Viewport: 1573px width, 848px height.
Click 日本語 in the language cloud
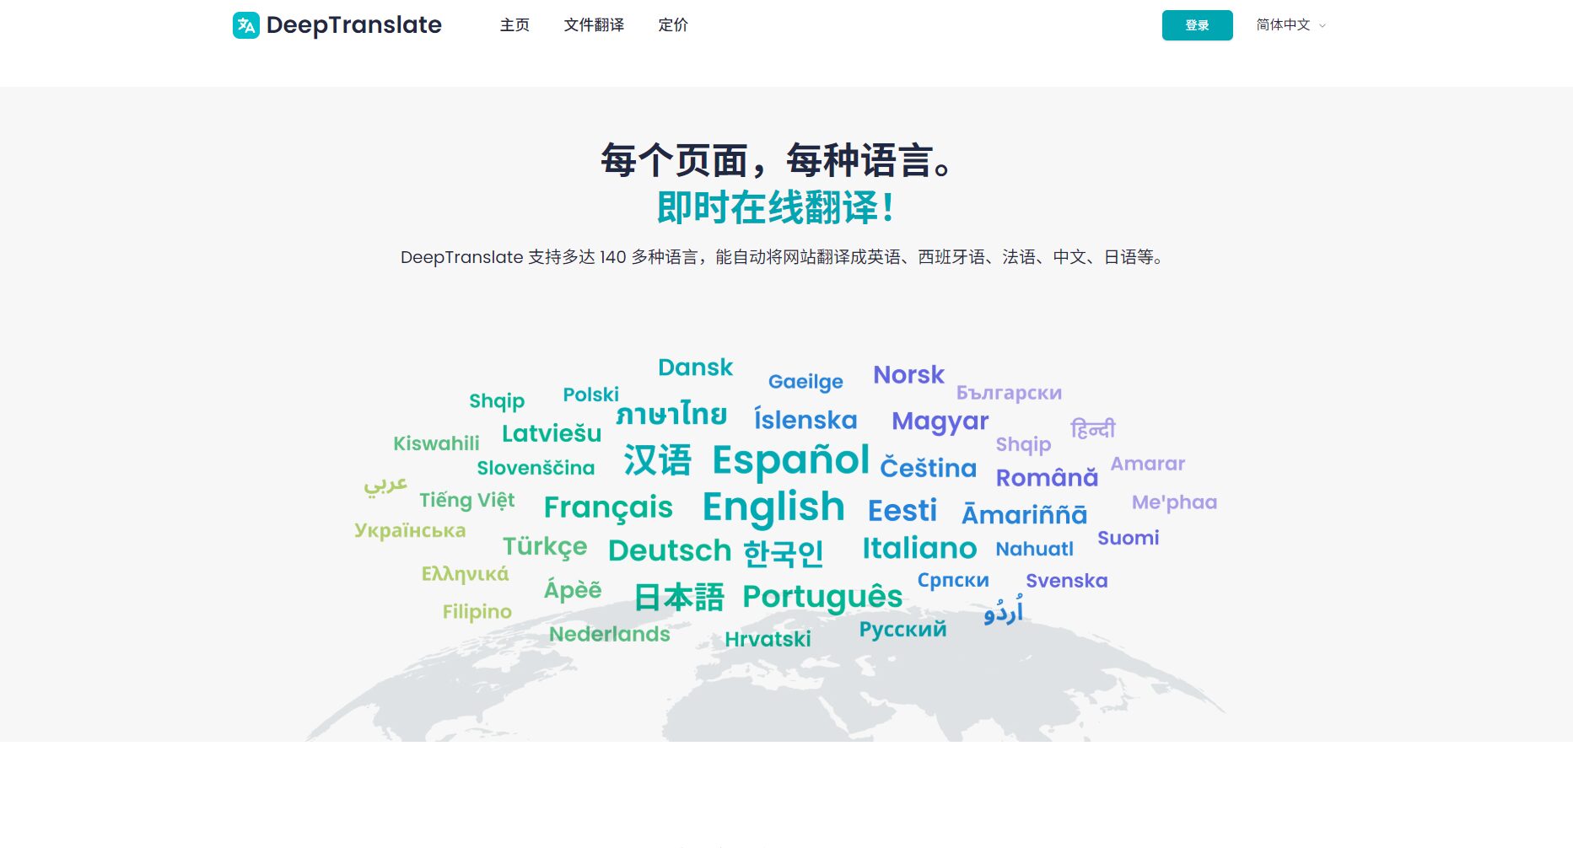coord(680,598)
